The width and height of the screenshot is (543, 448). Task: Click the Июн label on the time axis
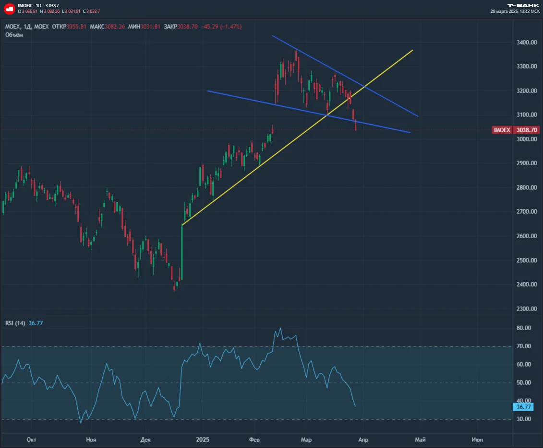pyautogui.click(x=477, y=440)
